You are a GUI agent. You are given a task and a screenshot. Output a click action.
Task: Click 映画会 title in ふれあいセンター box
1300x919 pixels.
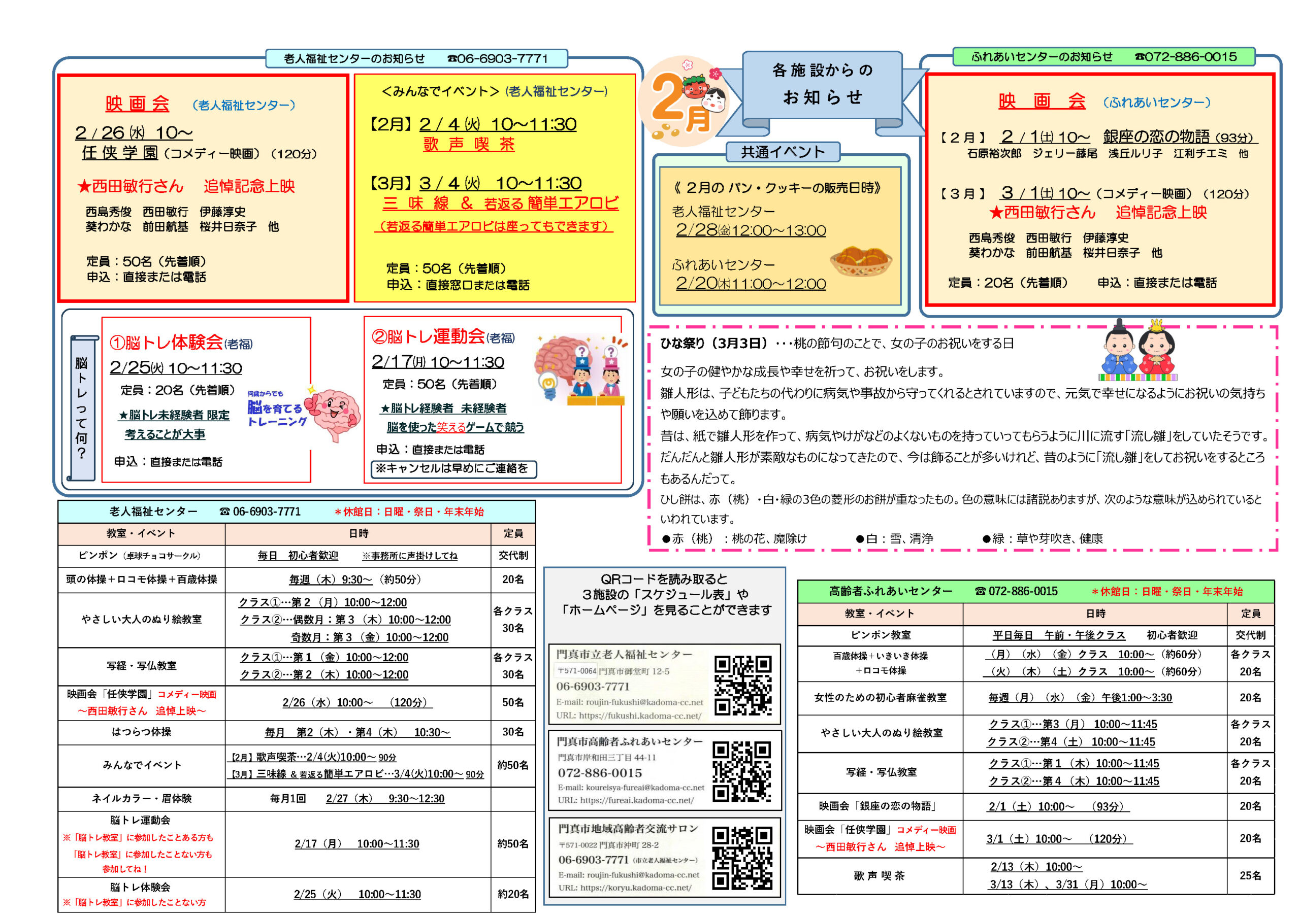tap(1043, 101)
